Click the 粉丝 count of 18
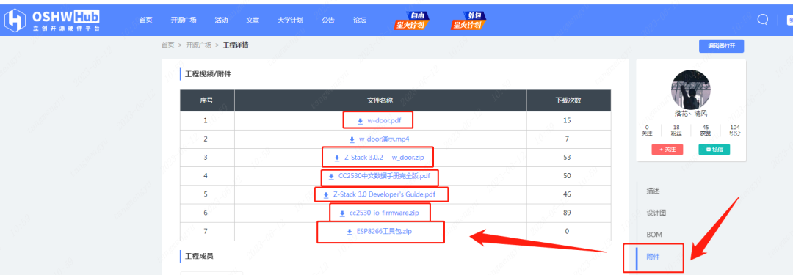The image size is (793, 275). coord(677,128)
